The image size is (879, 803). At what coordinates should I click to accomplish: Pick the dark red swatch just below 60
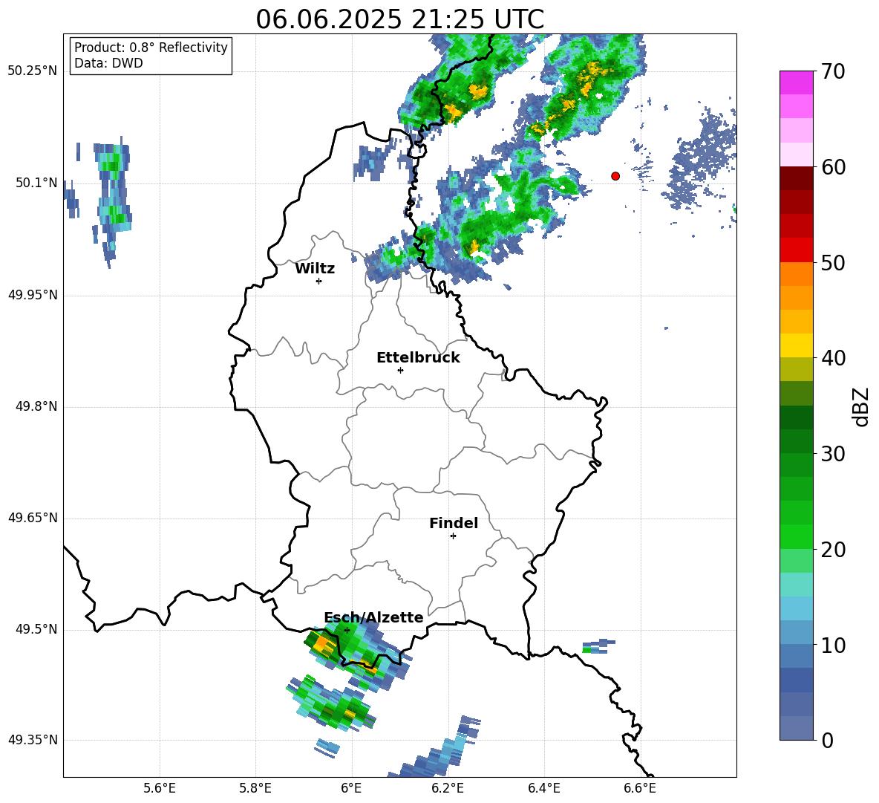796,178
